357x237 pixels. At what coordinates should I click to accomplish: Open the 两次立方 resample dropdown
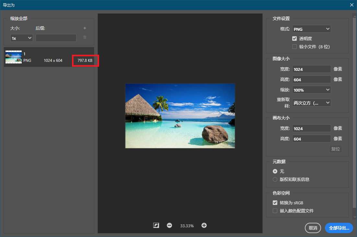tap(311, 103)
